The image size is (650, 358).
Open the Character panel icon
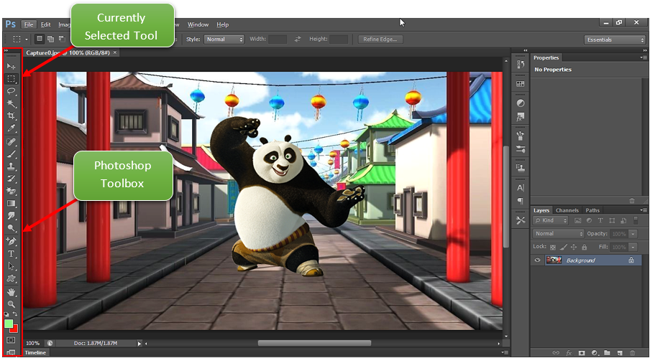click(x=521, y=188)
